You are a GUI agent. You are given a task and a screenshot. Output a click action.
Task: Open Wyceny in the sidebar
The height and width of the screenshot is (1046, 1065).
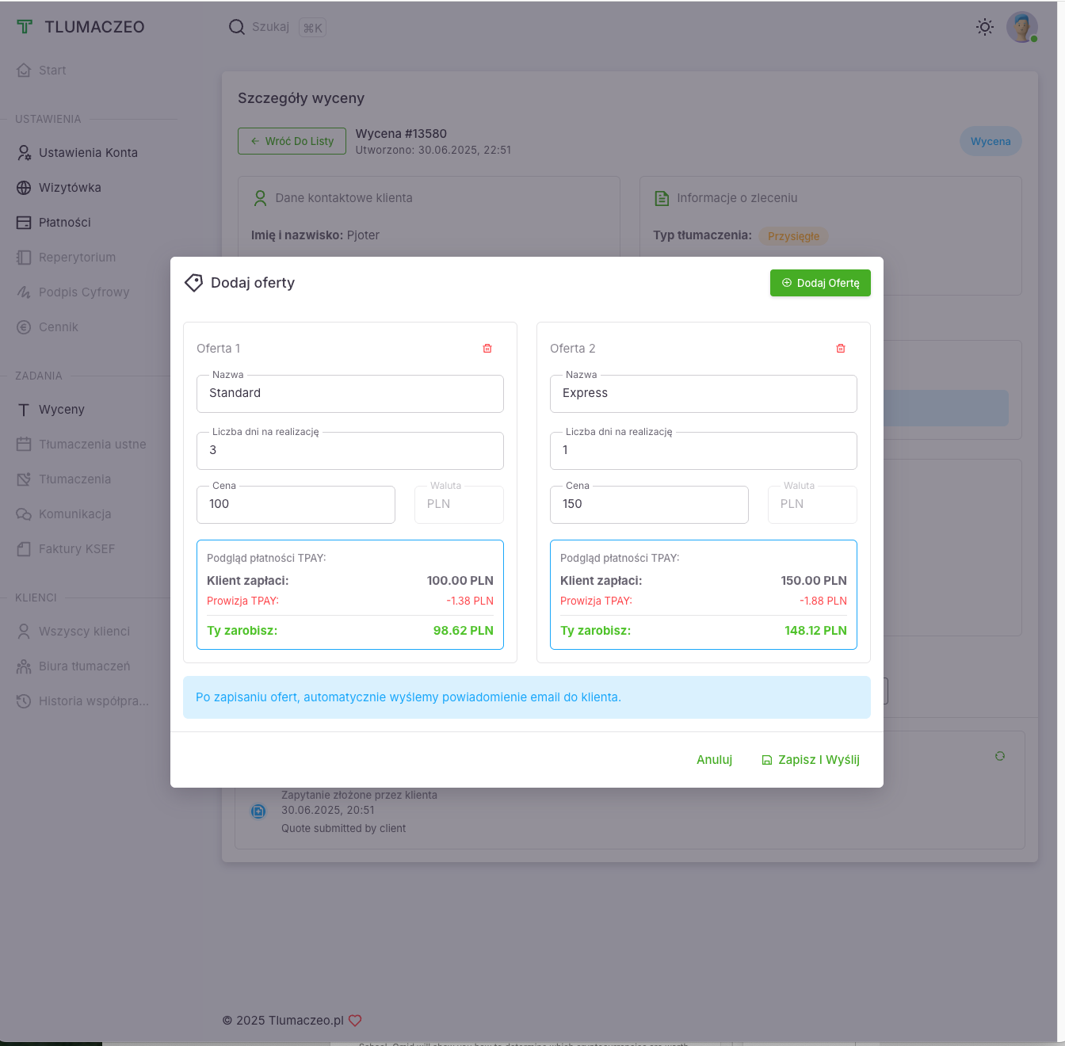[x=61, y=410]
